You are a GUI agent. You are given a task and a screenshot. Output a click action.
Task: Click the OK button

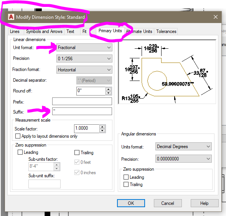pos(131,203)
